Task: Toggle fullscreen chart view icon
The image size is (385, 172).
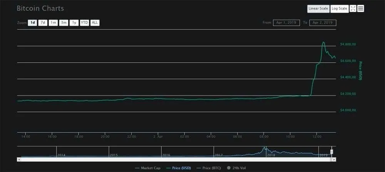Action: tap(353, 8)
